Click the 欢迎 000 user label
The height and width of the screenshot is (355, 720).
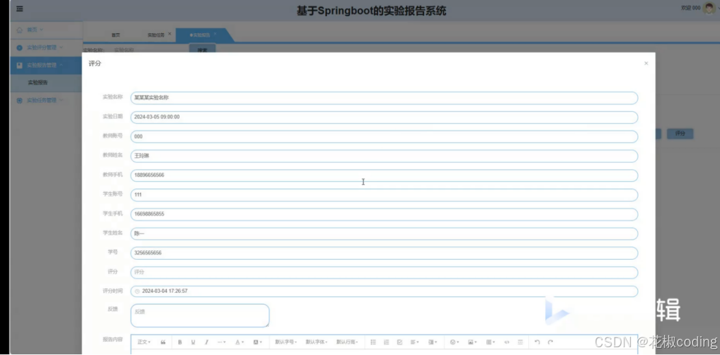tap(691, 8)
